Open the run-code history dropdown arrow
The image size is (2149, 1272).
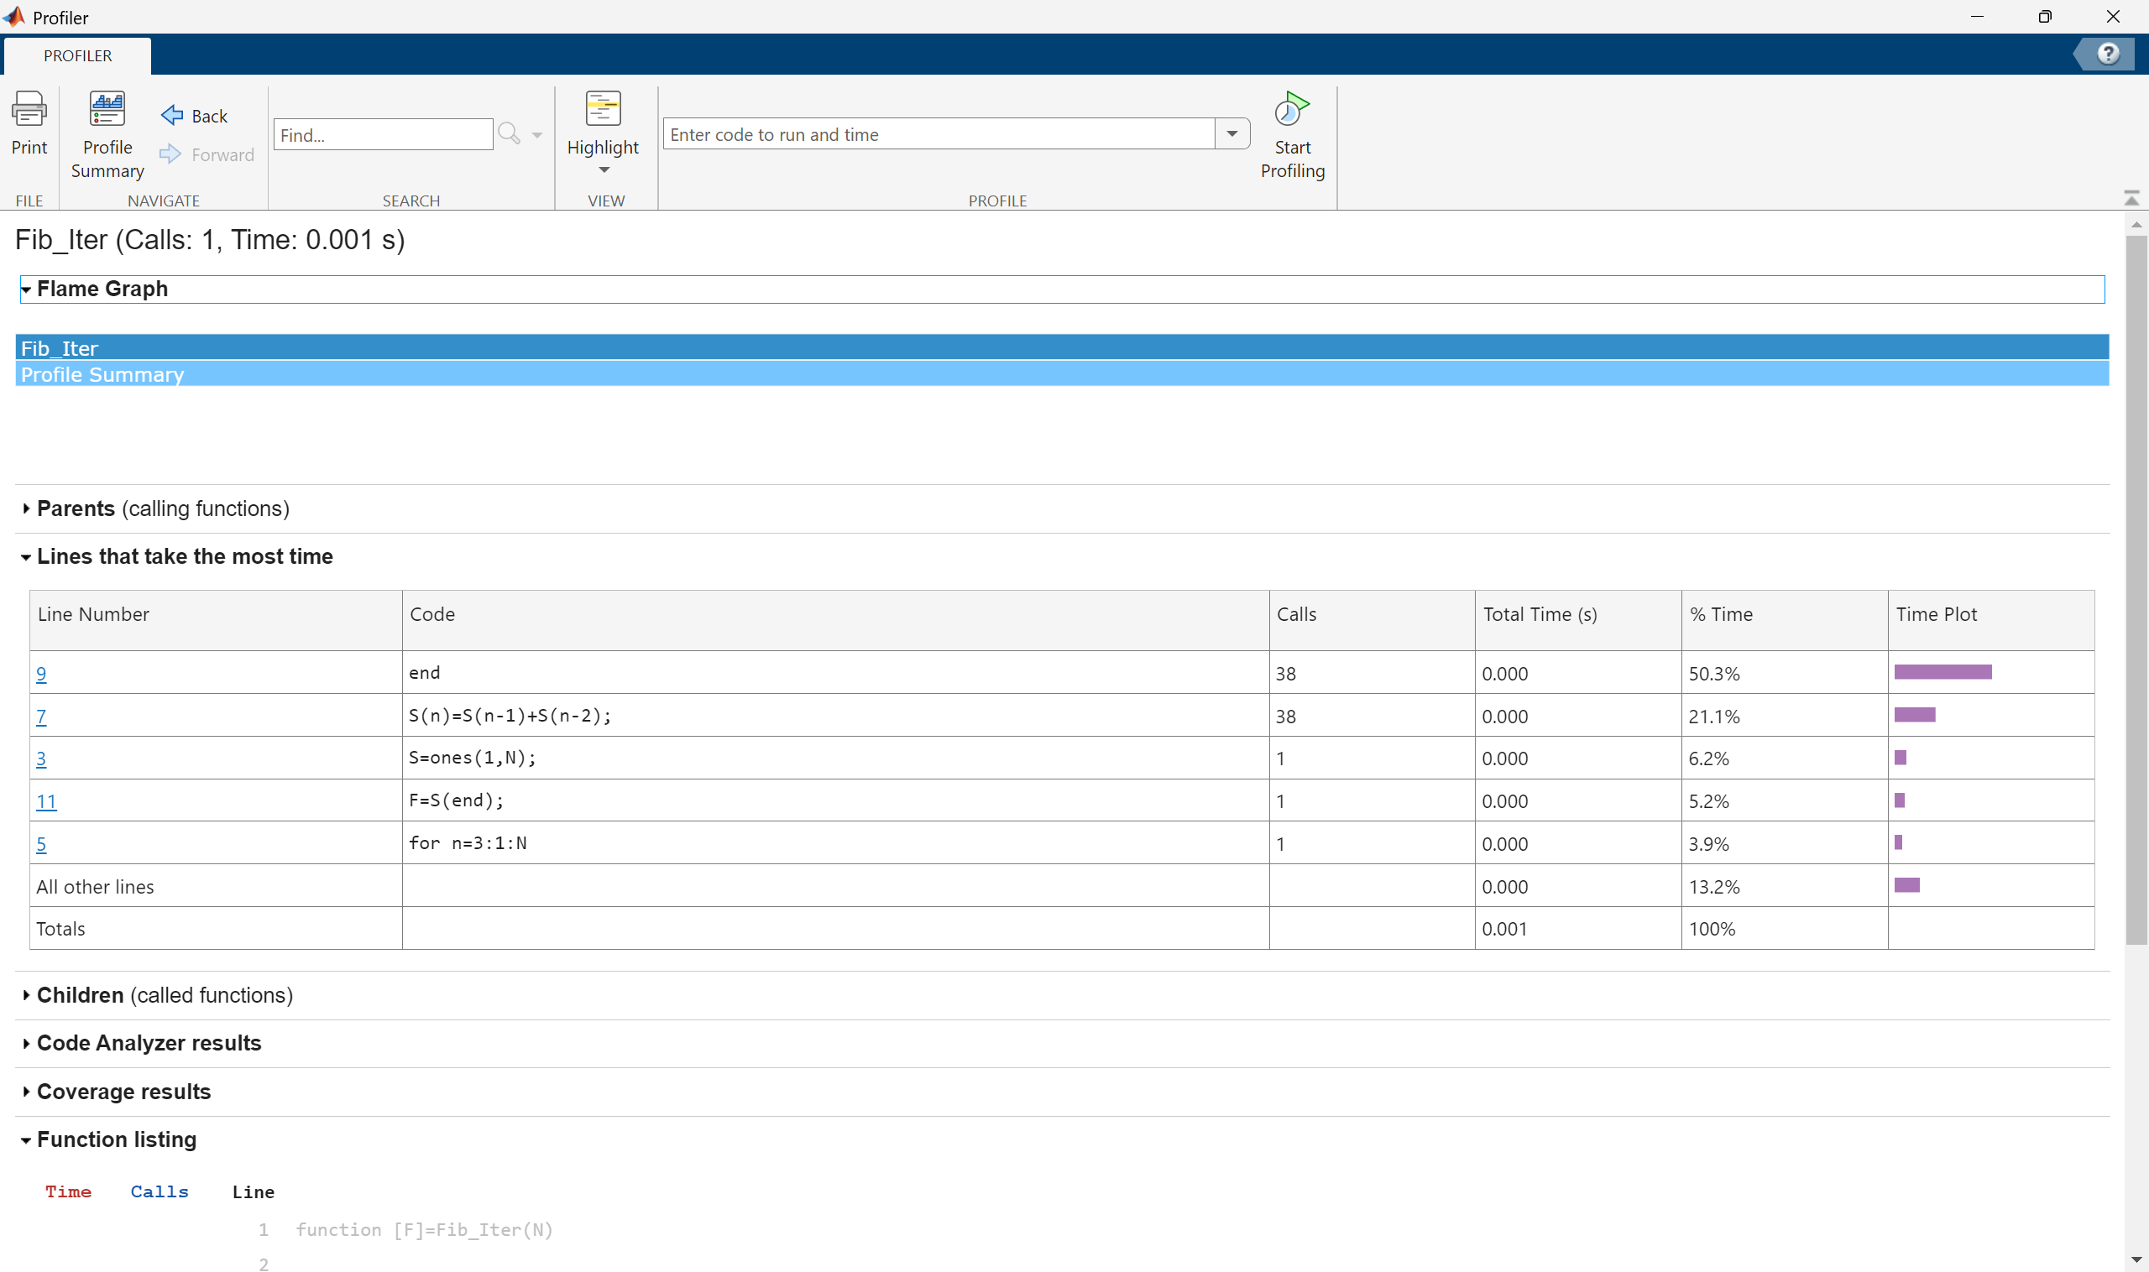(x=1231, y=133)
